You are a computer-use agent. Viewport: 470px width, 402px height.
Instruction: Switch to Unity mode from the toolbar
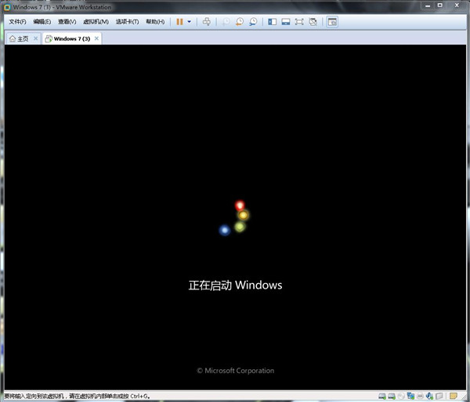point(313,22)
